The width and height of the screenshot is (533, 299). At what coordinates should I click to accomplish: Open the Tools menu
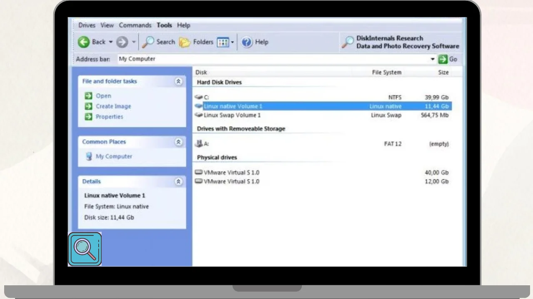[164, 25]
